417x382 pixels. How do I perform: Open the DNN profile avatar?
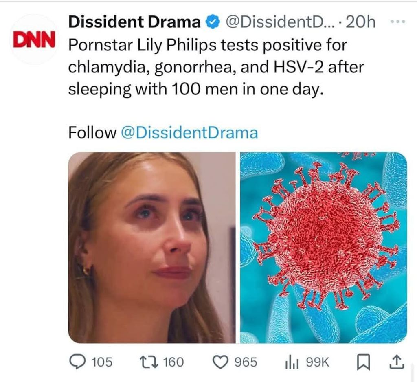pos(34,39)
